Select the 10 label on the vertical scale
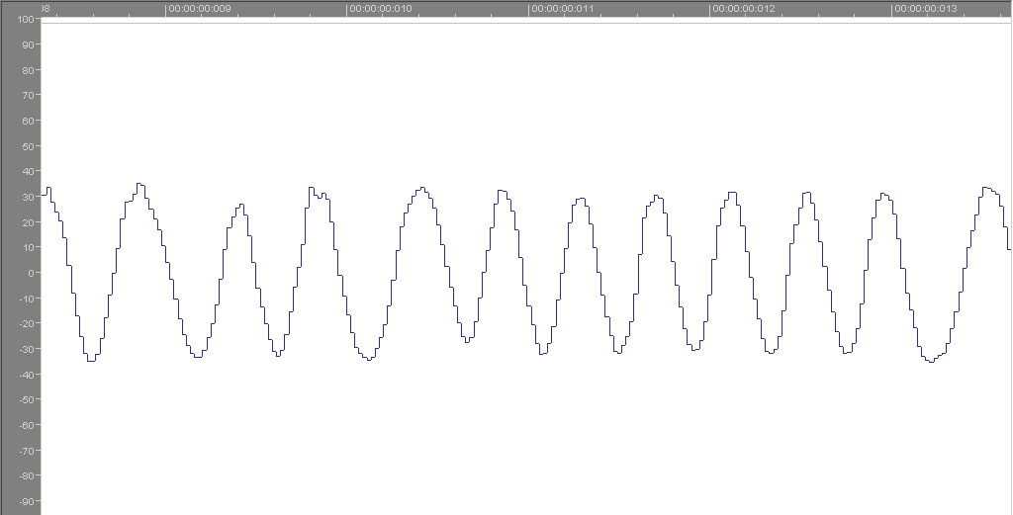Image resolution: width=1013 pixels, height=515 pixels. (x=30, y=247)
